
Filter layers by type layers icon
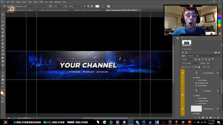click(202, 59)
